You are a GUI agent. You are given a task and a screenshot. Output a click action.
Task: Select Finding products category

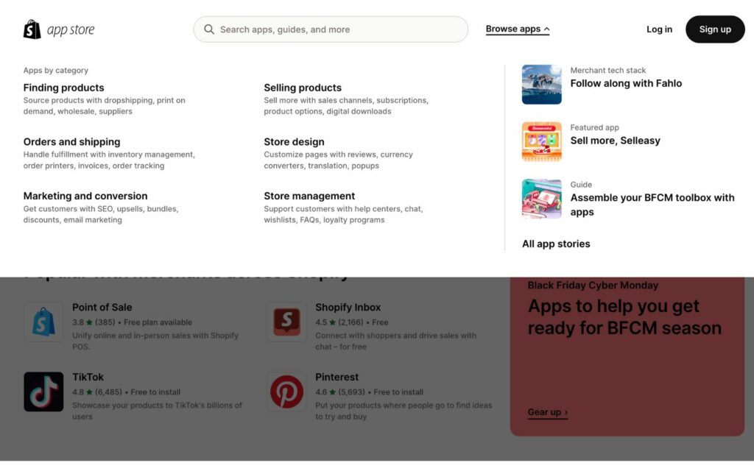click(63, 88)
